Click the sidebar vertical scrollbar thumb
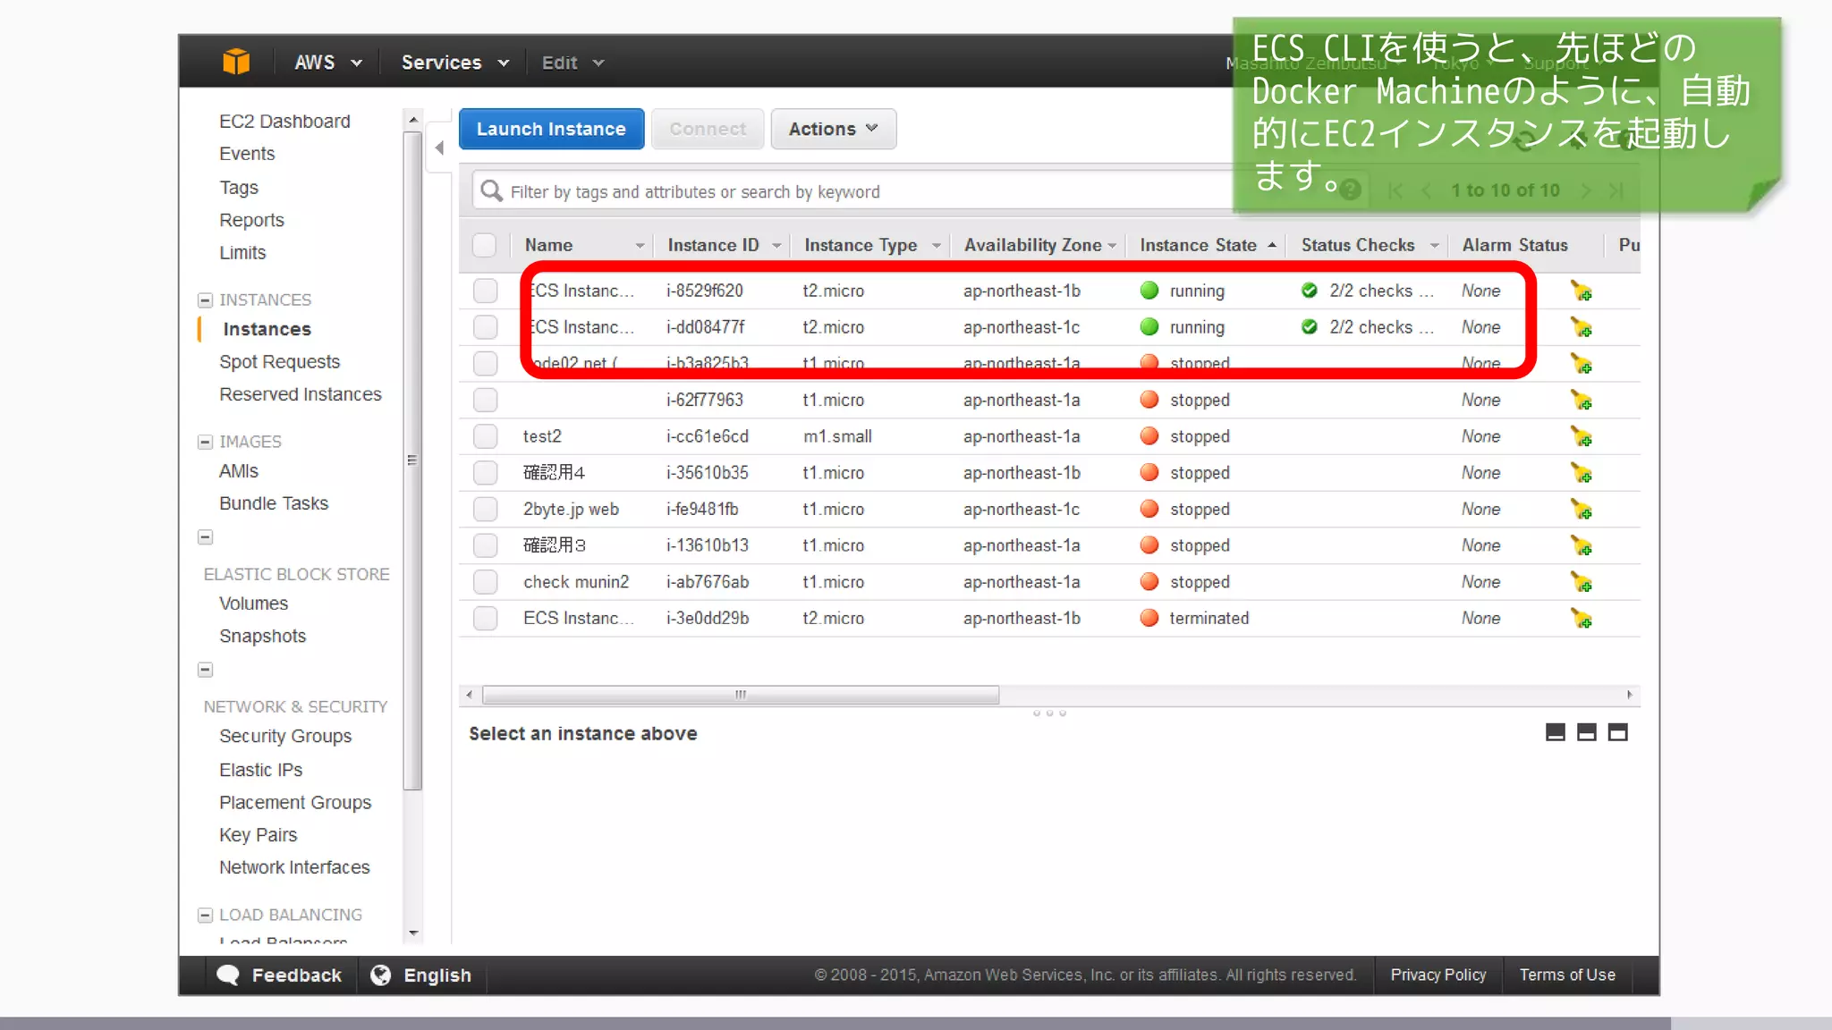This screenshot has width=1832, height=1030. click(412, 460)
